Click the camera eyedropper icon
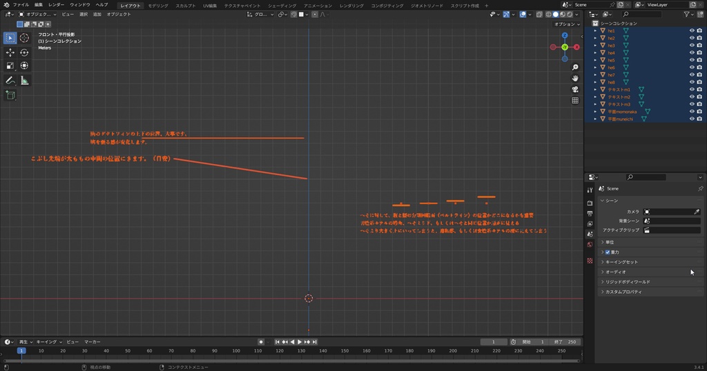707x371 pixels. [696, 212]
